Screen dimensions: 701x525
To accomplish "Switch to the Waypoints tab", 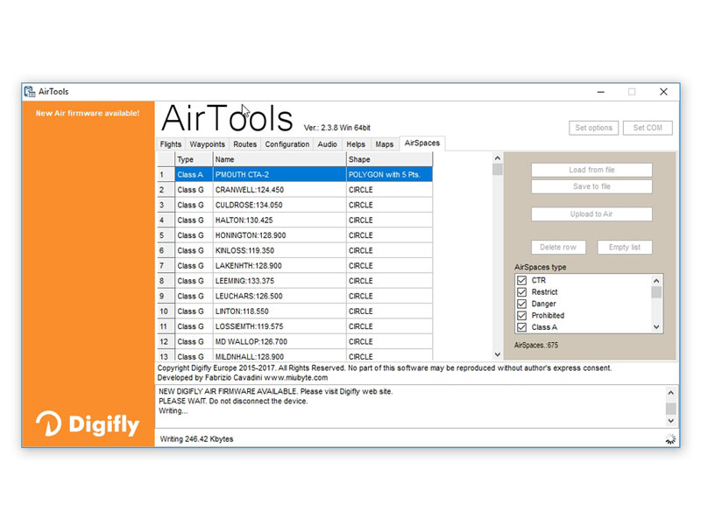I will (207, 144).
